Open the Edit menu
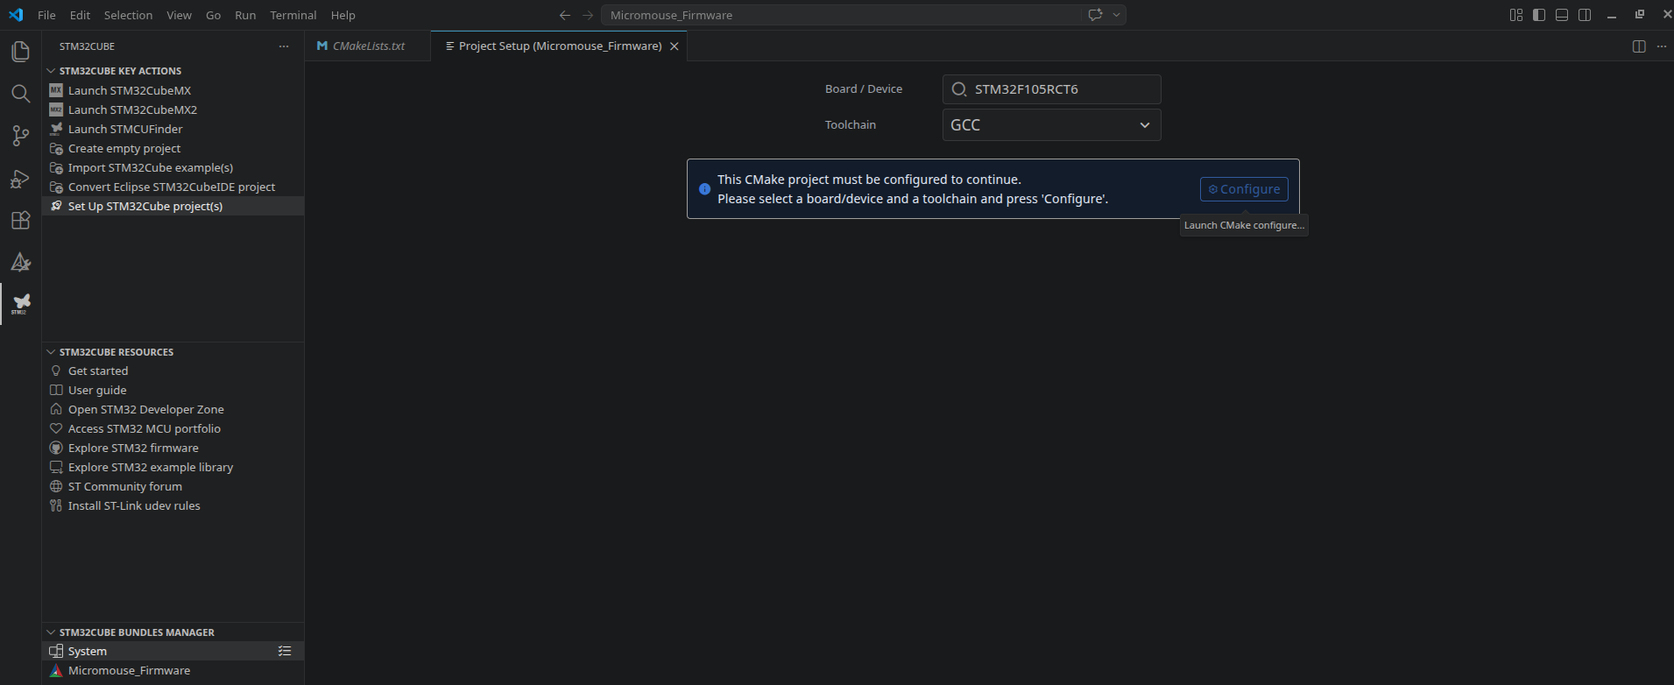The height and width of the screenshot is (685, 1674). pyautogui.click(x=80, y=15)
